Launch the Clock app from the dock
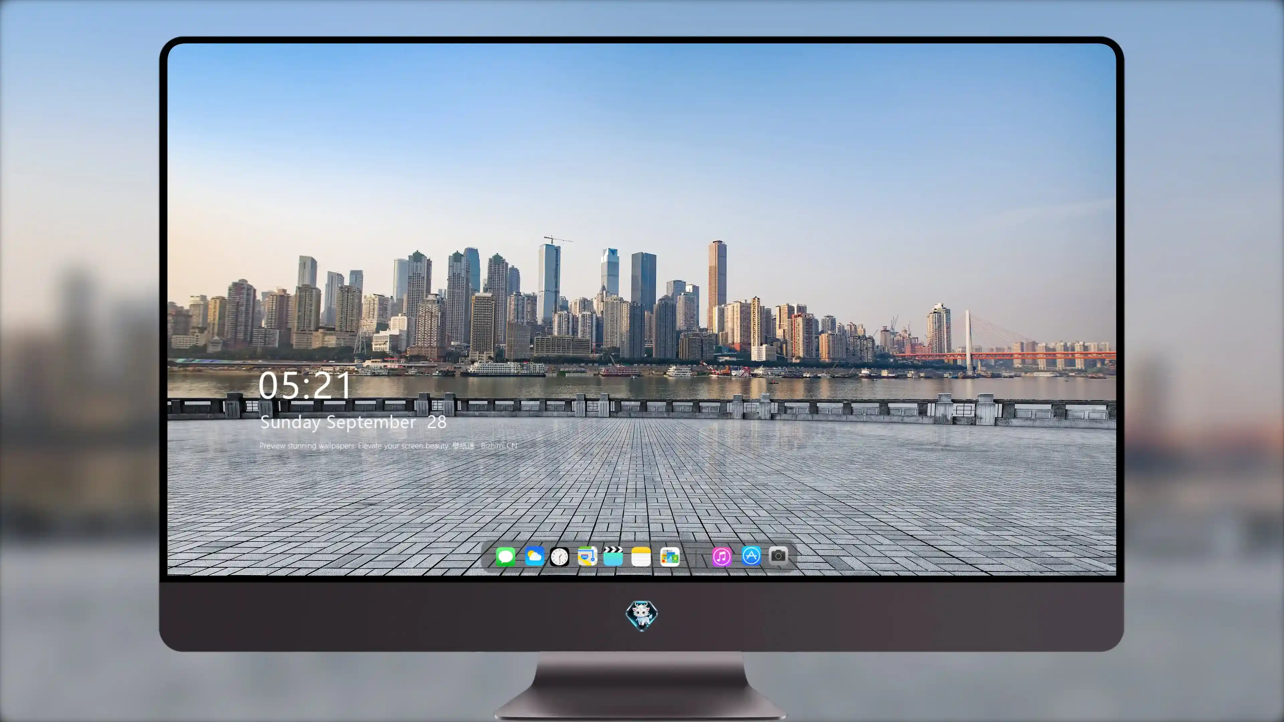 559,557
